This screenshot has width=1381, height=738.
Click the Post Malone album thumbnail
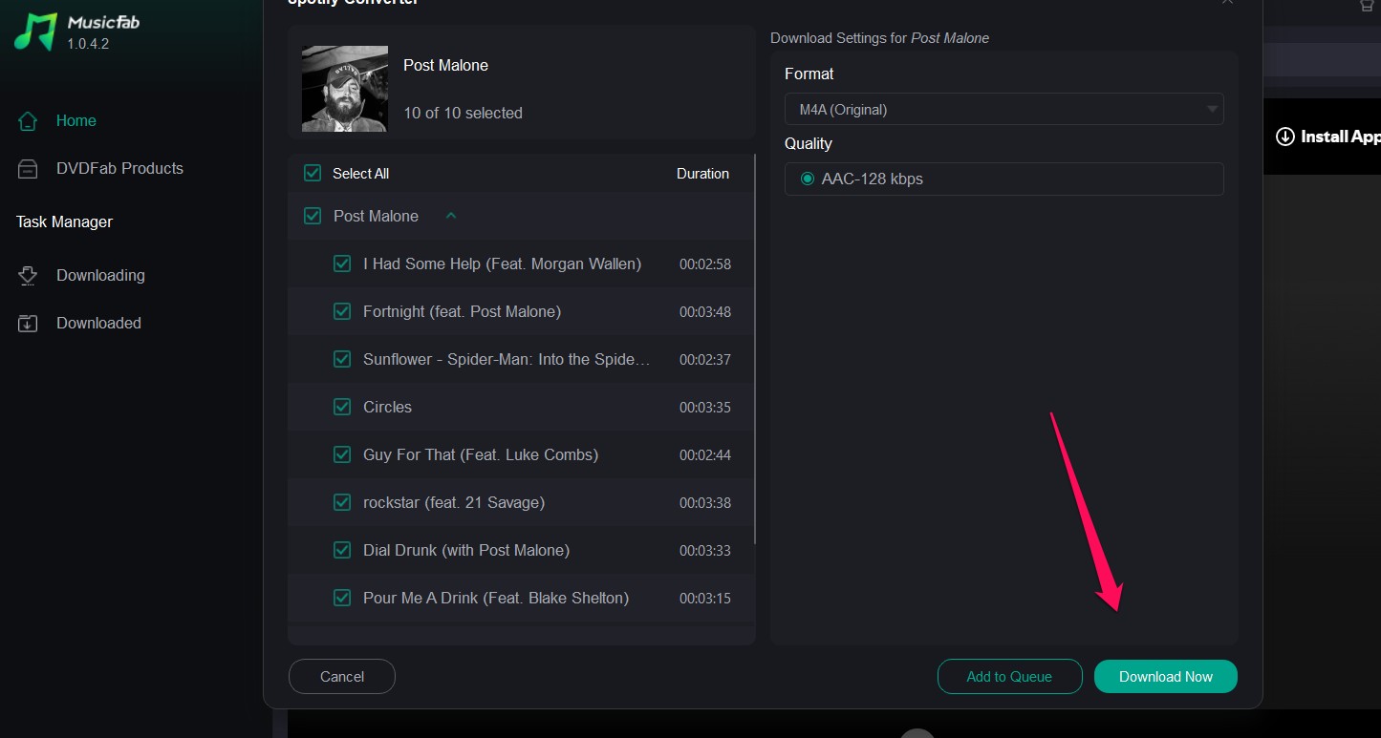pos(345,89)
